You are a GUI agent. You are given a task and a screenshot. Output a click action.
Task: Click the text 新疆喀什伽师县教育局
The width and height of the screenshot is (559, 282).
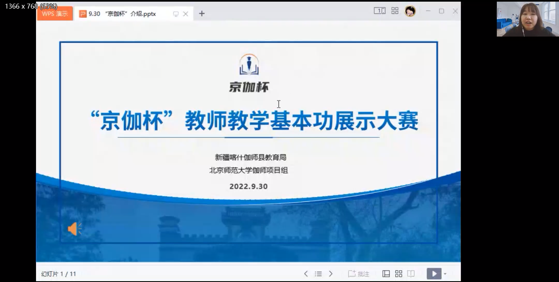tap(251, 157)
